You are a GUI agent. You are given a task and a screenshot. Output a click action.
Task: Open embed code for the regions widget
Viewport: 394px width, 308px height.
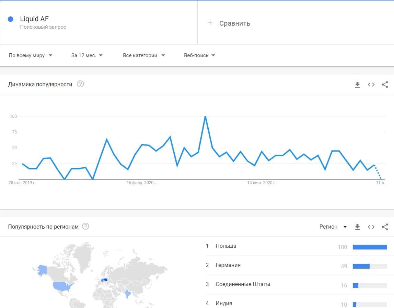pos(371,227)
